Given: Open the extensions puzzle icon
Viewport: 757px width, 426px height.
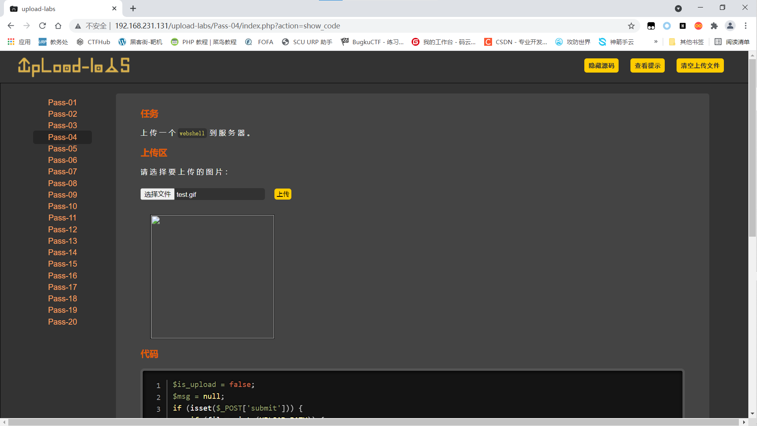Looking at the screenshot, I should coord(714,26).
